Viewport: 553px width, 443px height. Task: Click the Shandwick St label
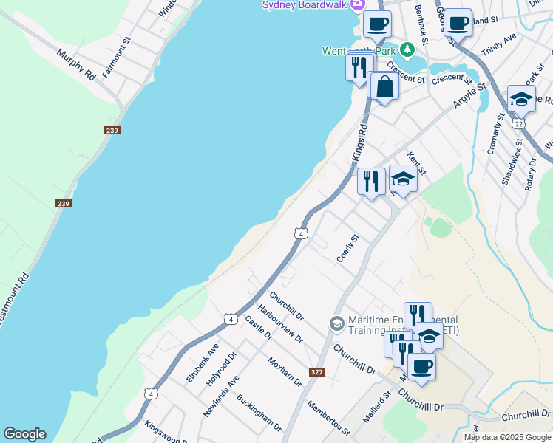[512, 162]
